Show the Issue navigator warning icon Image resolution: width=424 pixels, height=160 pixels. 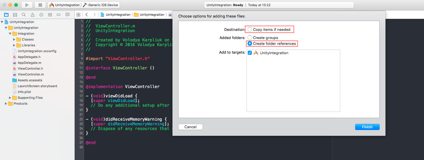(x=32, y=15)
